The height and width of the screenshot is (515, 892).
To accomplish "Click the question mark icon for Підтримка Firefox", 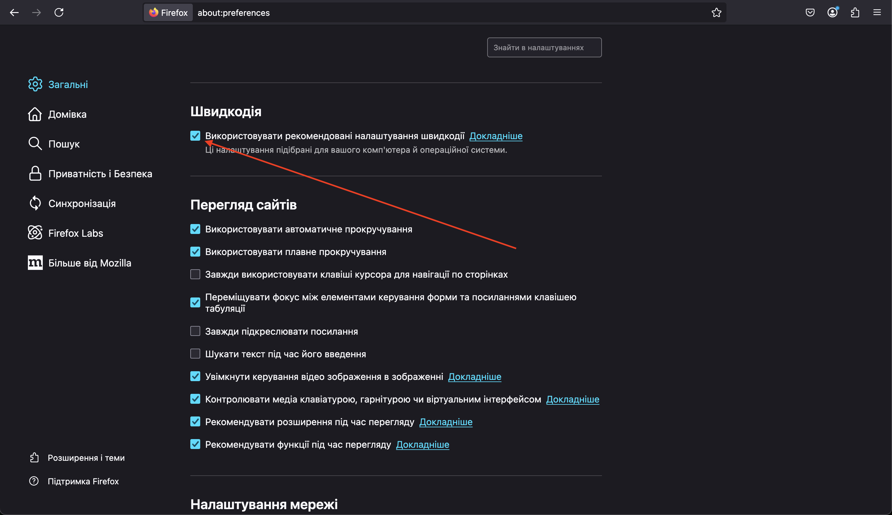I will (x=34, y=481).
